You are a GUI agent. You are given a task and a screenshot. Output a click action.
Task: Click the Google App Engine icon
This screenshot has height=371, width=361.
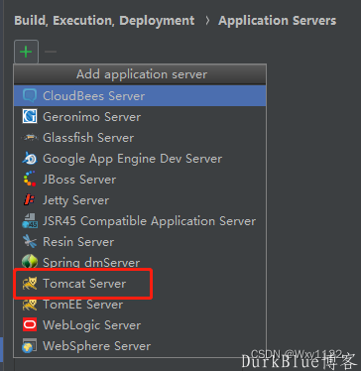(30, 159)
